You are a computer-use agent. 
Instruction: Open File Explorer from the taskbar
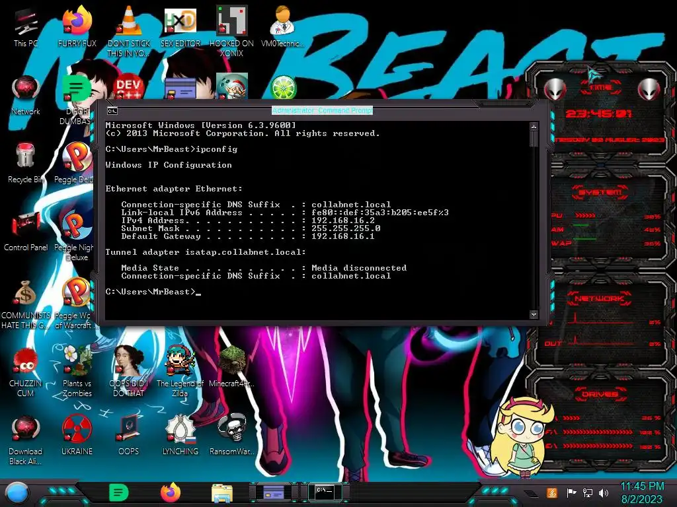click(222, 493)
